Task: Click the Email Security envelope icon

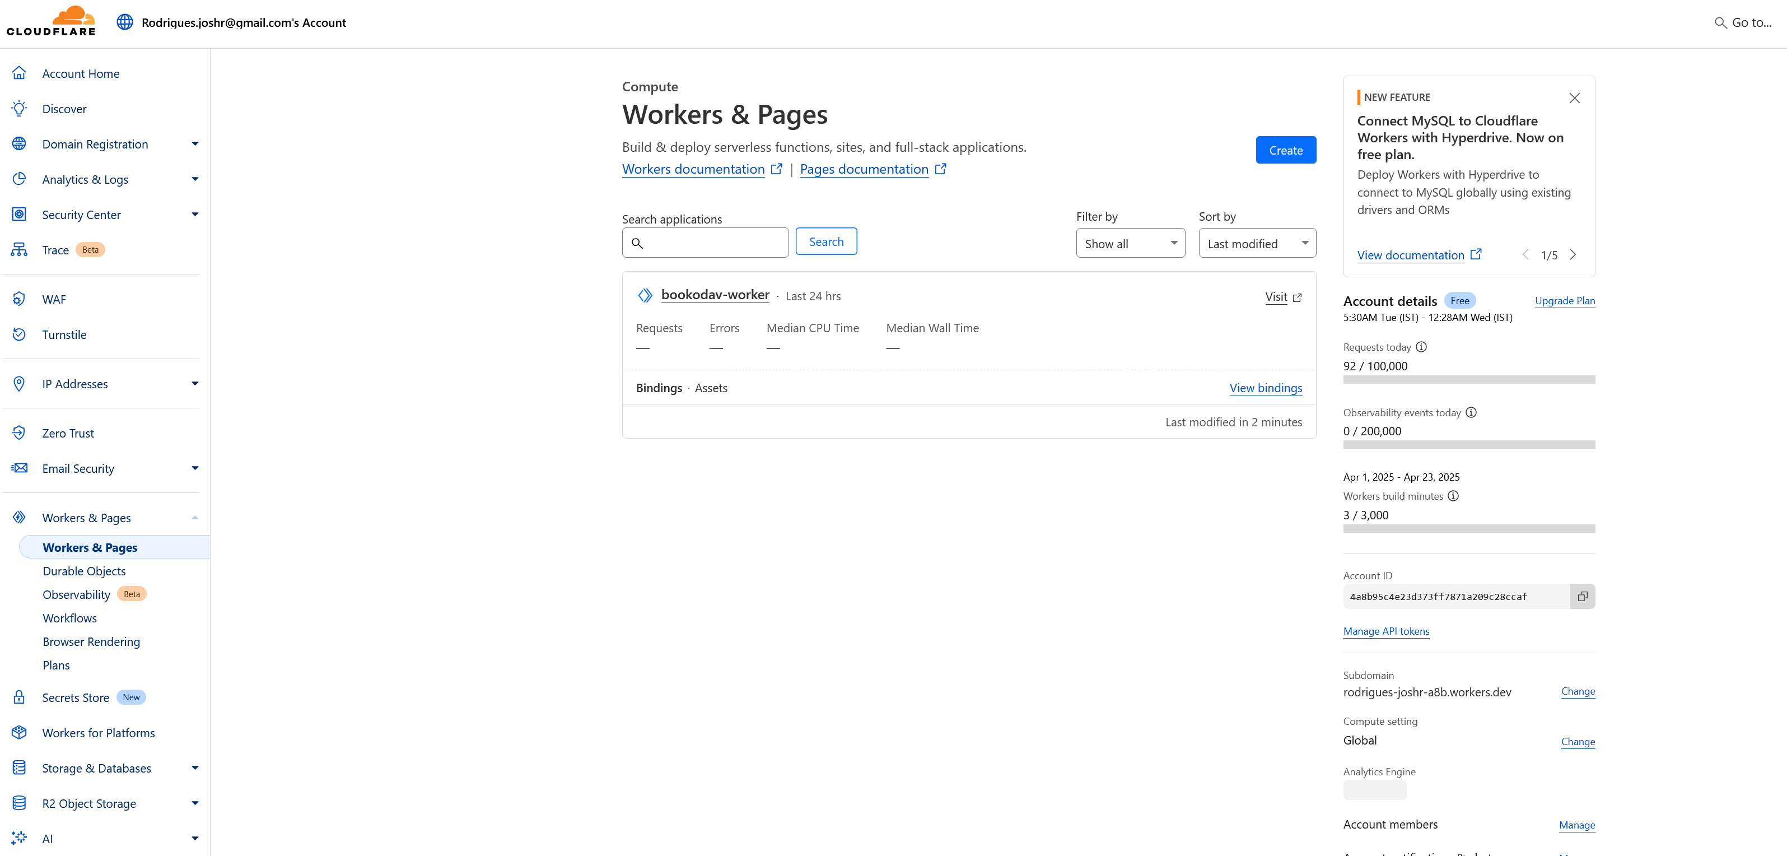Action: click(20, 468)
